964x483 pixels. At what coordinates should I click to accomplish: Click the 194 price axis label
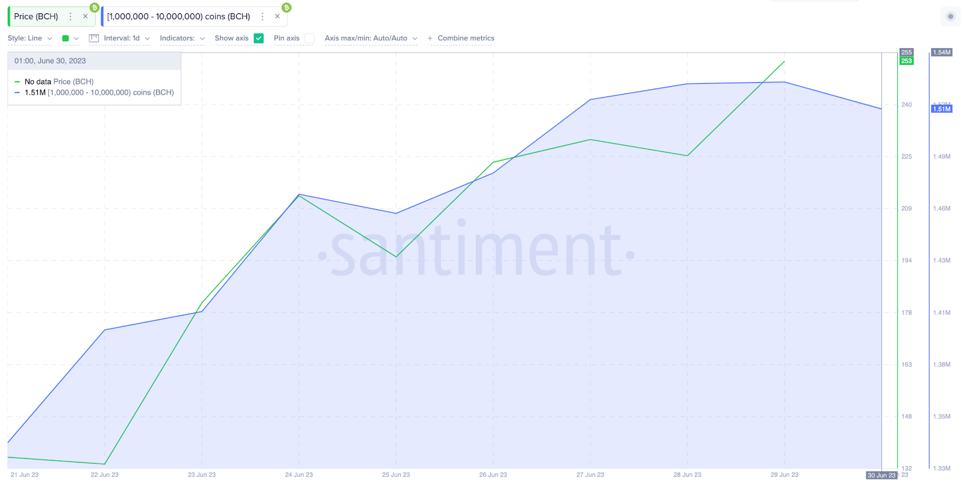tap(907, 260)
